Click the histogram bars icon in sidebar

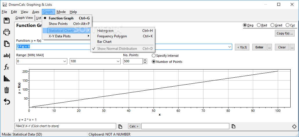pyautogui.click(x=7, y=78)
